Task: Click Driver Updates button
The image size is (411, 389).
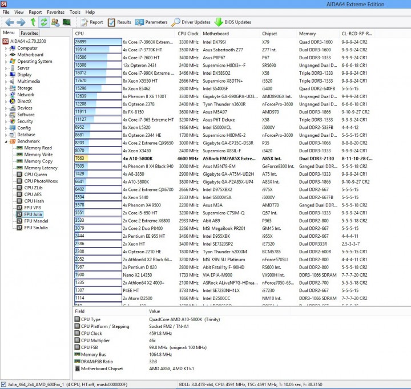Action: pos(191,22)
